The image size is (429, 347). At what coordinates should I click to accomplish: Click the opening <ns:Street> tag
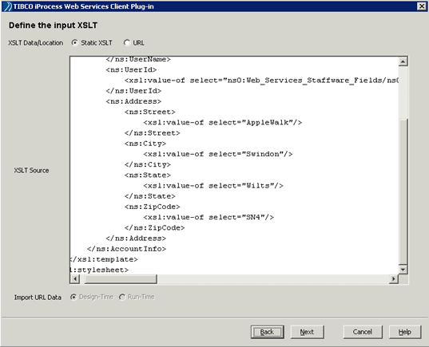(150, 112)
